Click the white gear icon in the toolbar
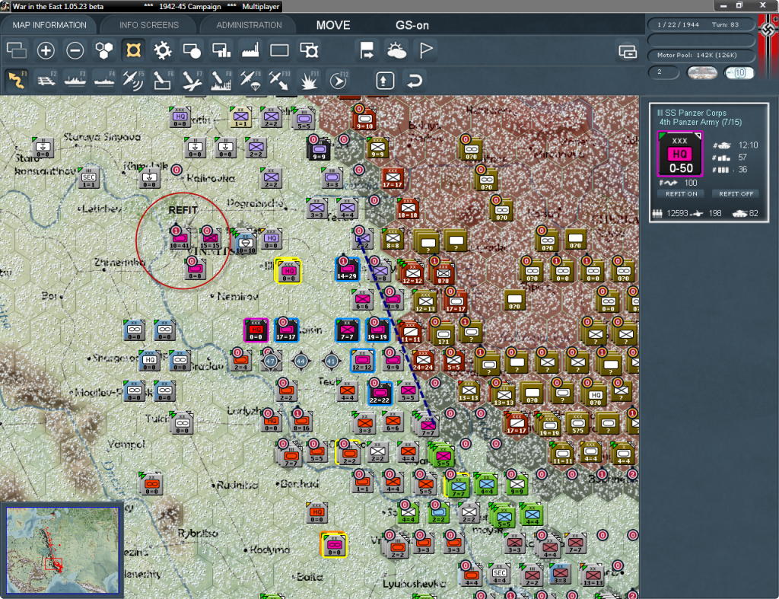 point(163,50)
